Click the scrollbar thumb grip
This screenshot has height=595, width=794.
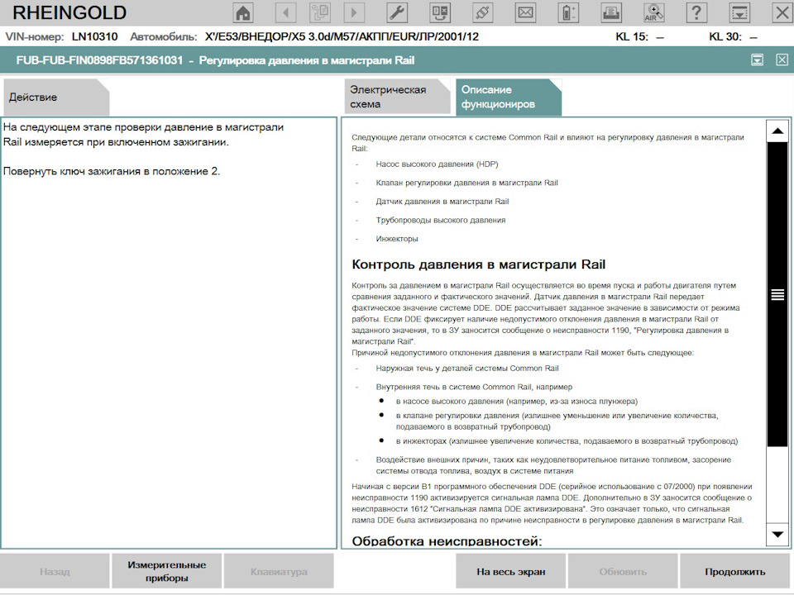point(777,294)
